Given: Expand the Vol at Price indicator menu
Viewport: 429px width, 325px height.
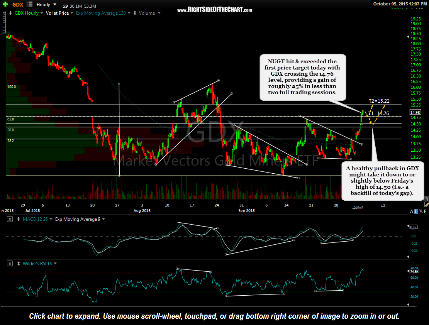Looking at the screenshot, I should [x=72, y=13].
